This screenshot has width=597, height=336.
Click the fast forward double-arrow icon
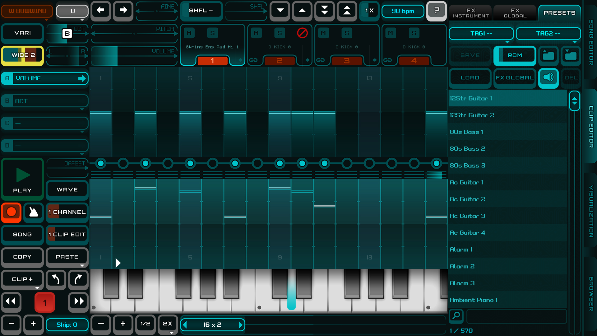click(x=79, y=301)
